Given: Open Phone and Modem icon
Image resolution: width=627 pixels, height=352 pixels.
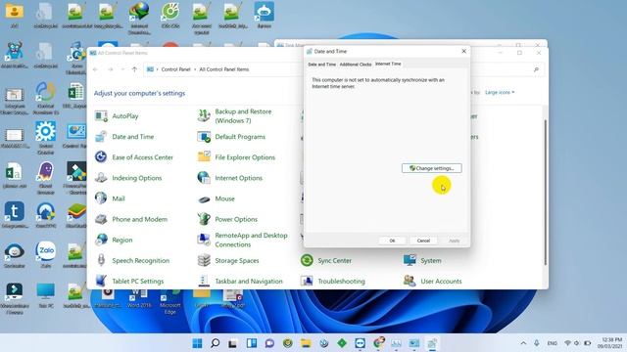Looking at the screenshot, I should tap(101, 219).
